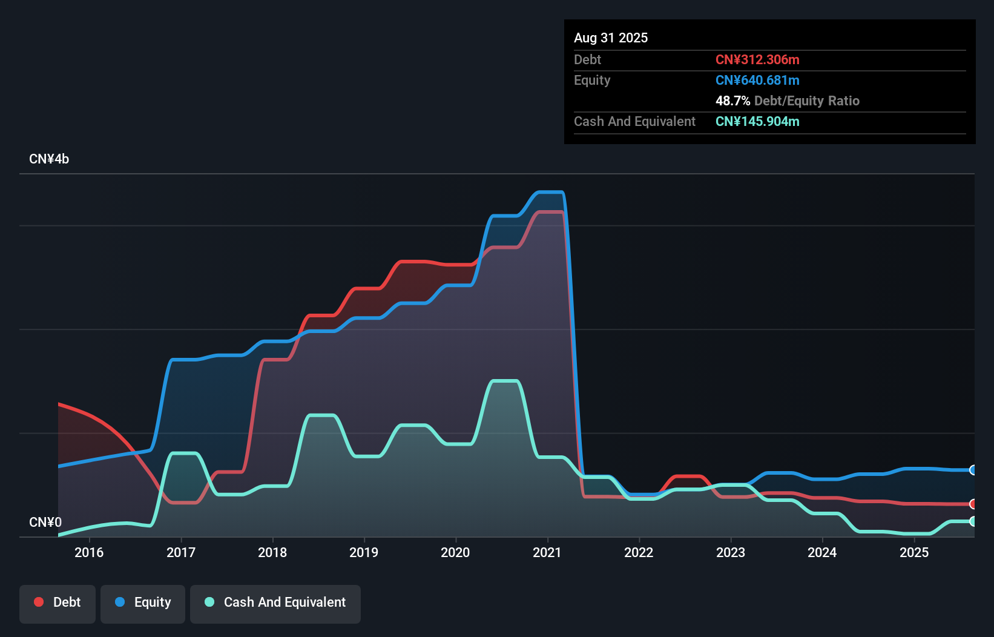Viewport: 994px width, 637px height.
Task: Click the 2020 x-axis label
Action: point(455,552)
